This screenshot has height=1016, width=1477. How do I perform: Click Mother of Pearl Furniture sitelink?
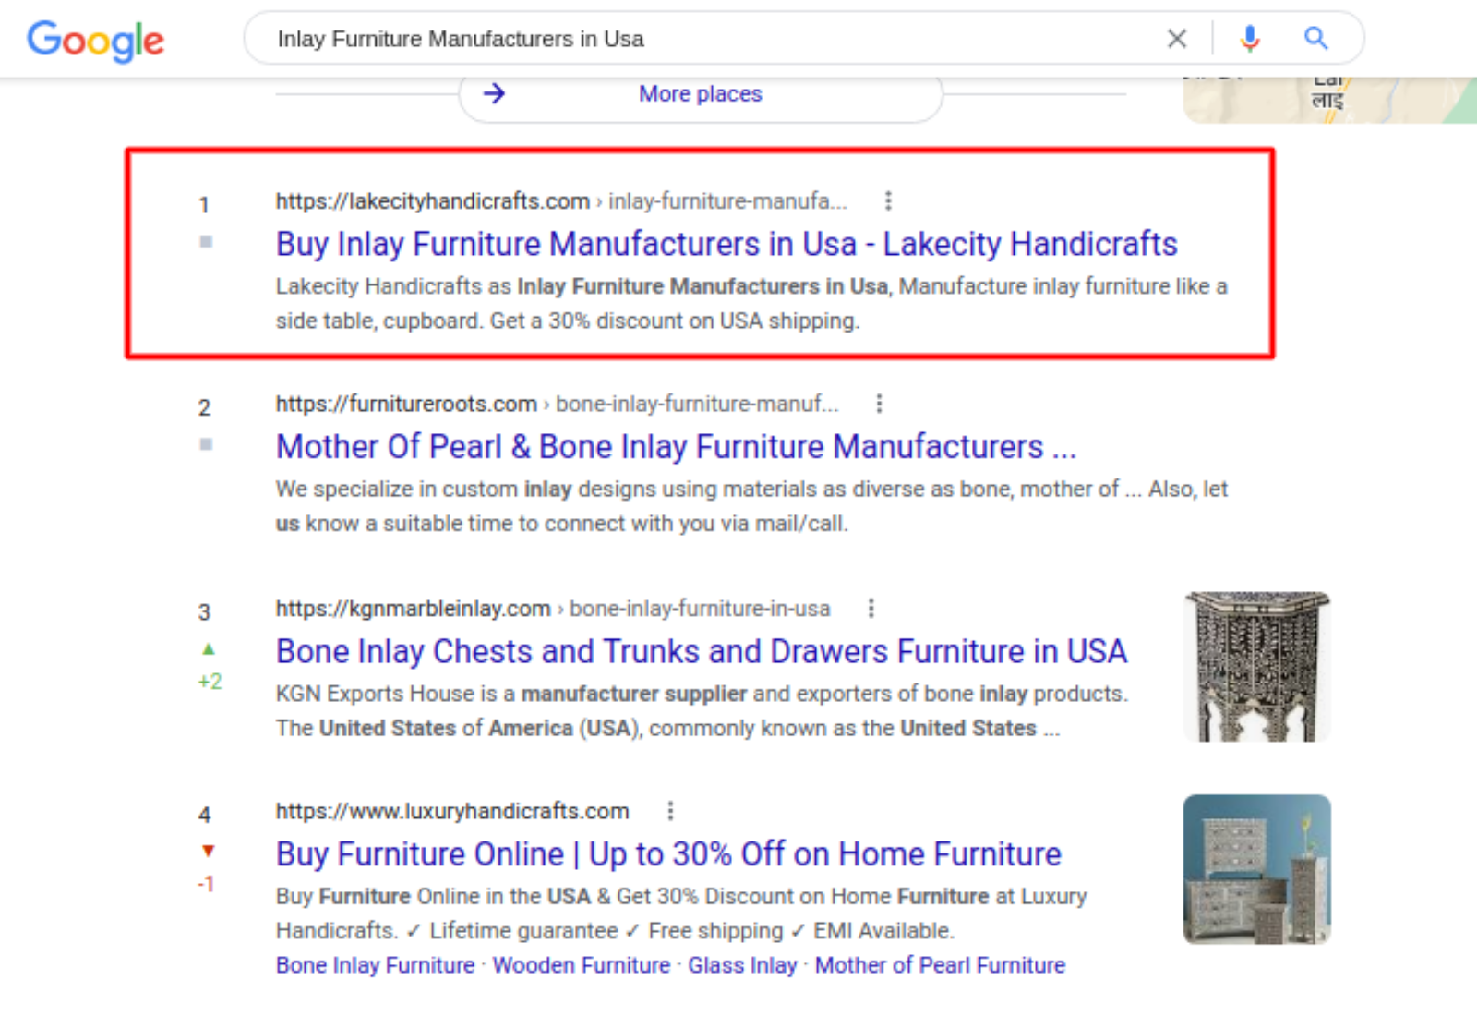939,965
